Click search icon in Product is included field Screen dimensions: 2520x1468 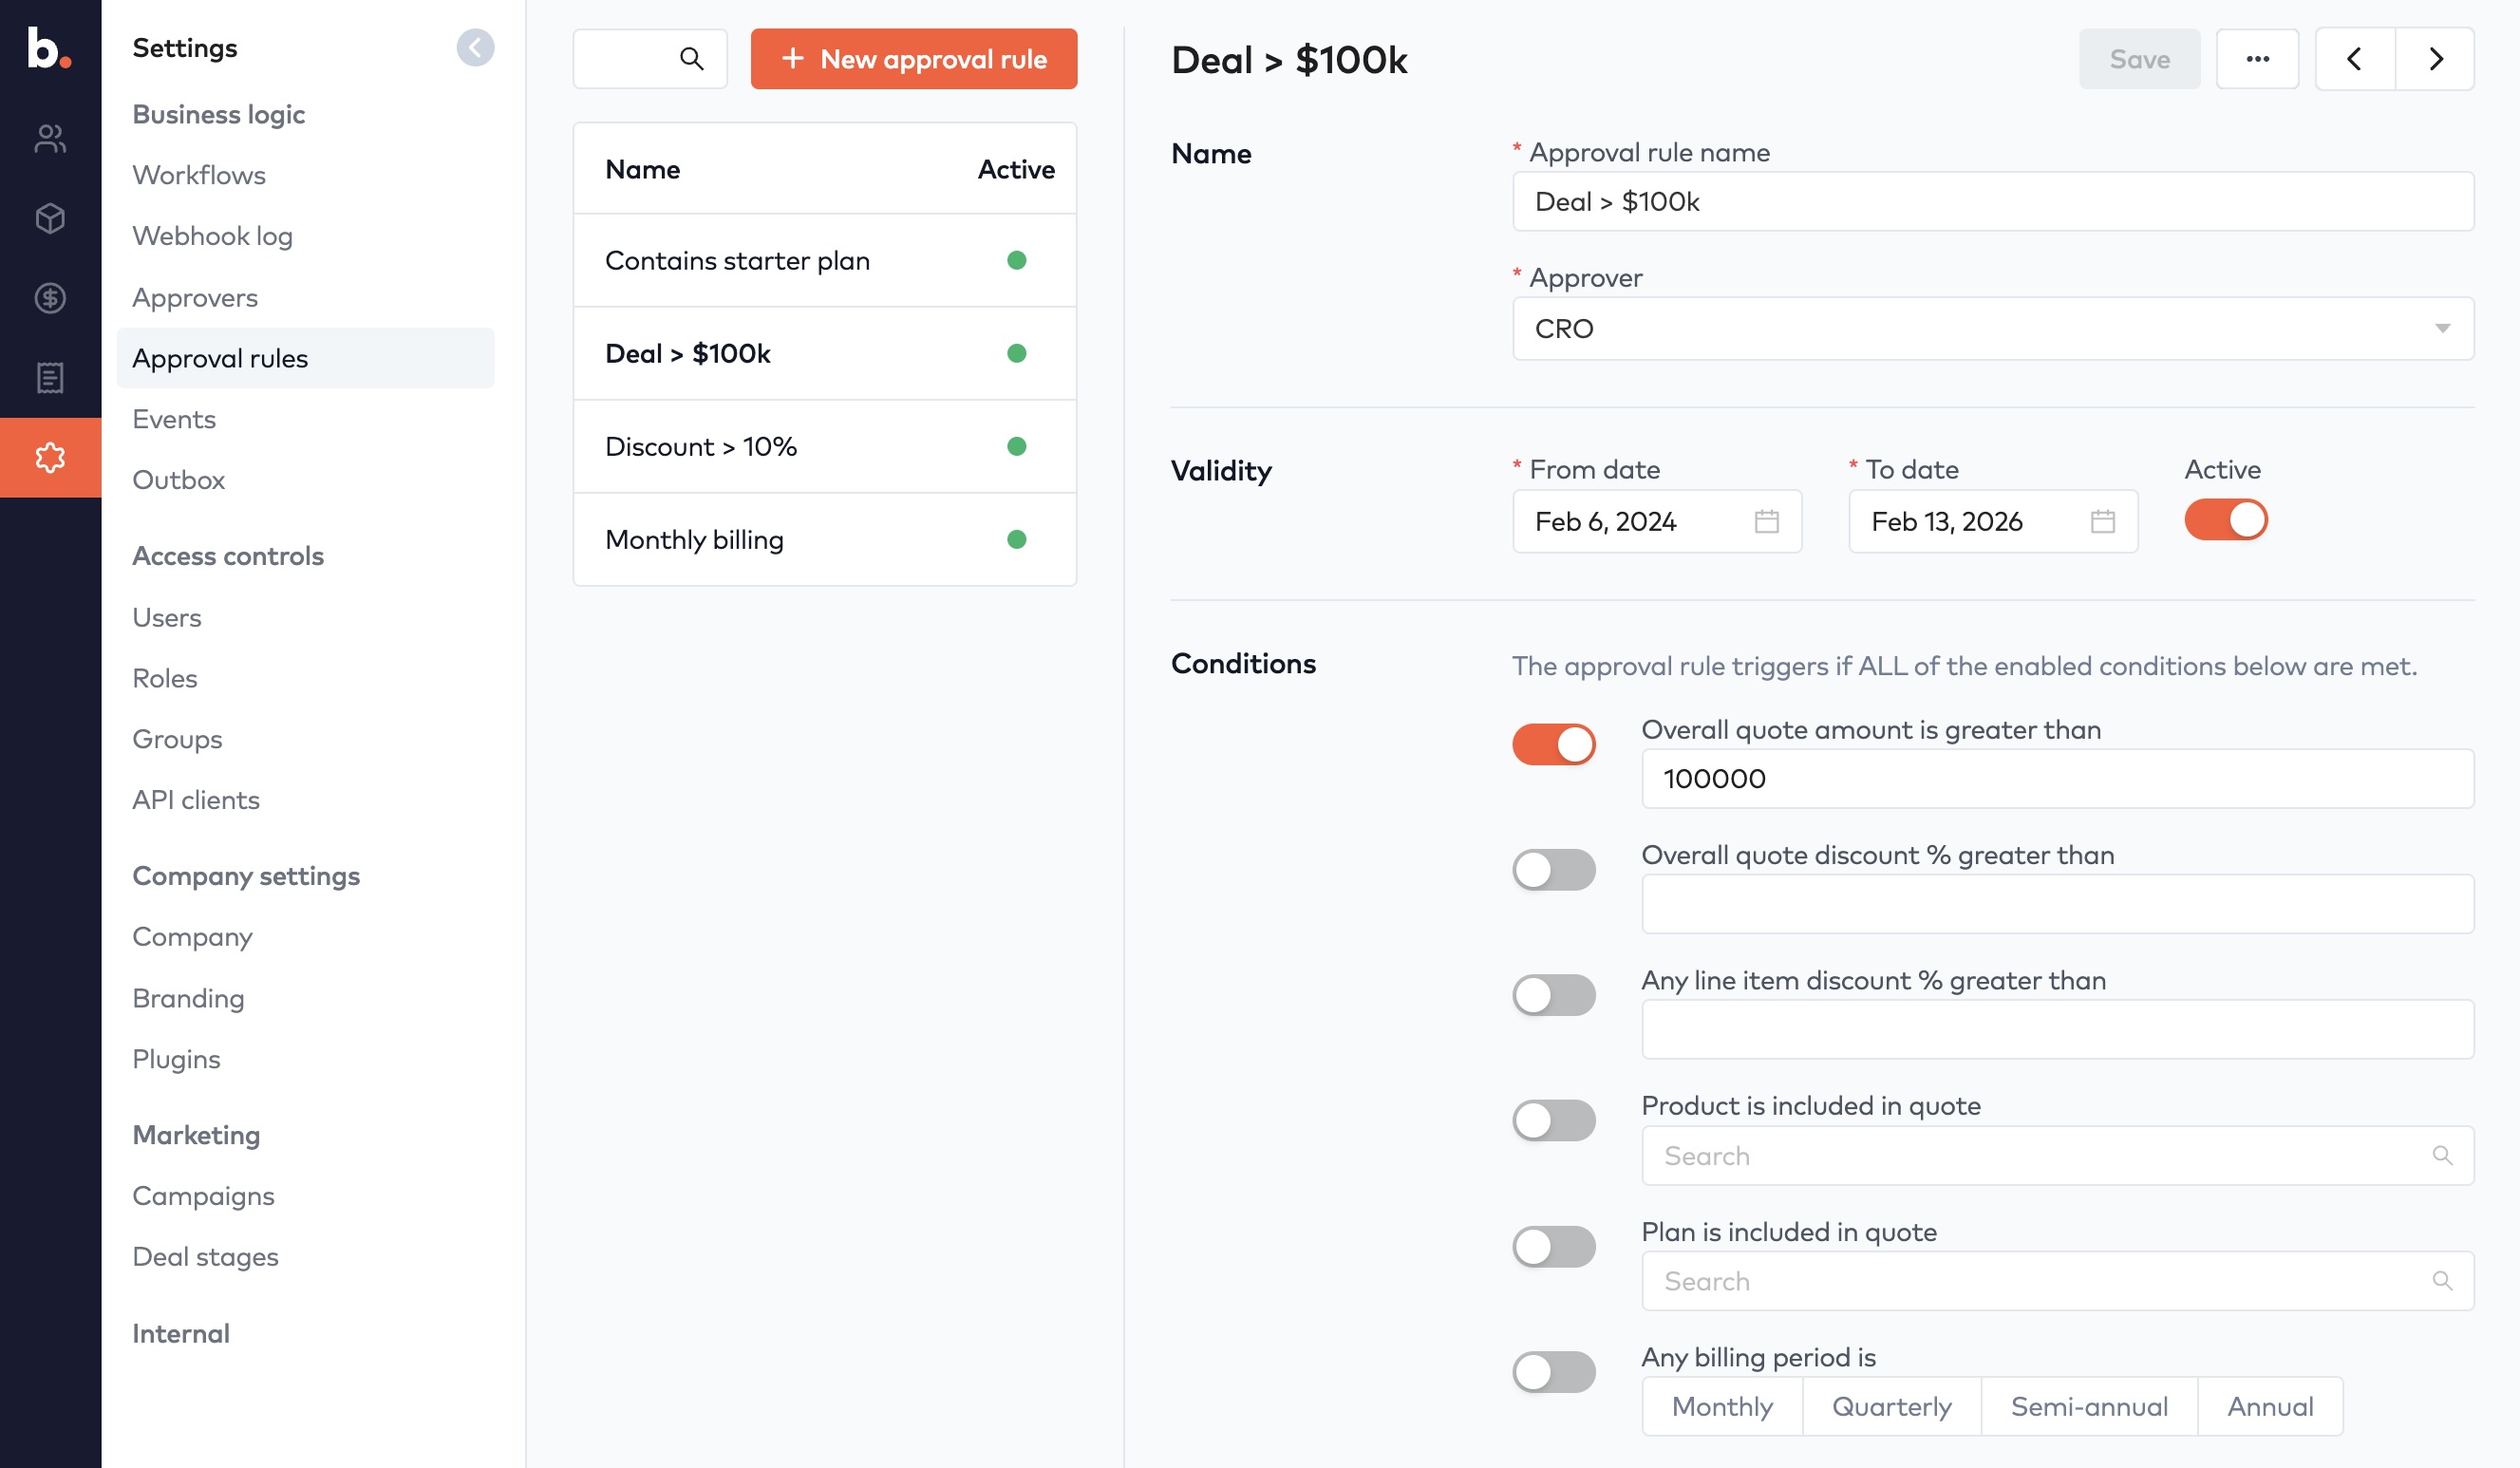[2442, 1156]
